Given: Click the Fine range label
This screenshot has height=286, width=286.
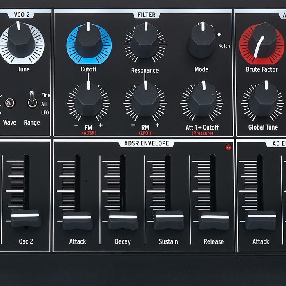Looking at the screenshot, I should (x=45, y=95).
